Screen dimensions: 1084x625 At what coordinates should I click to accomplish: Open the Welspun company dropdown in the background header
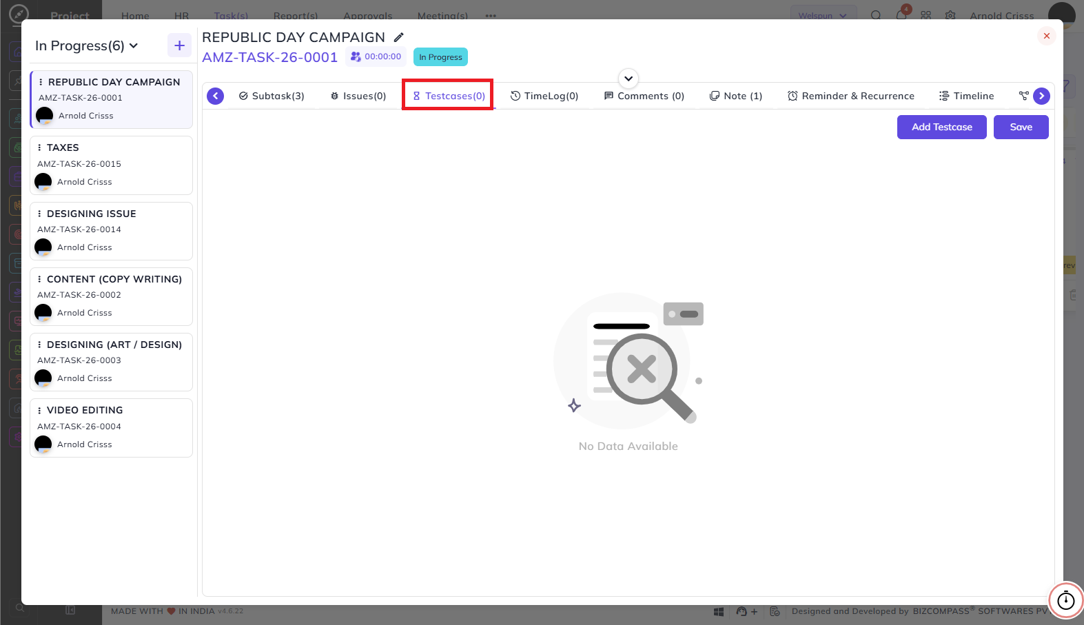pos(823,15)
